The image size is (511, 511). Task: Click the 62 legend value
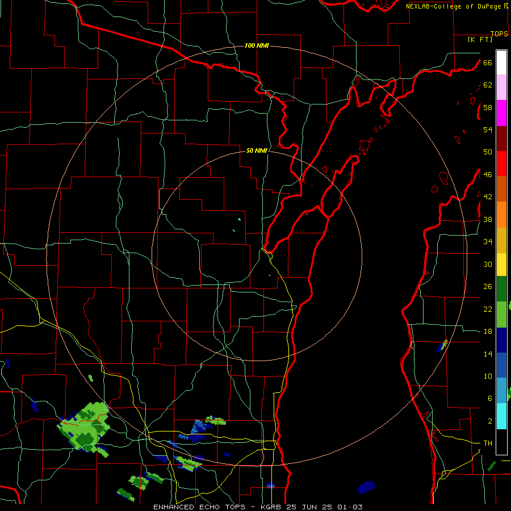point(488,85)
